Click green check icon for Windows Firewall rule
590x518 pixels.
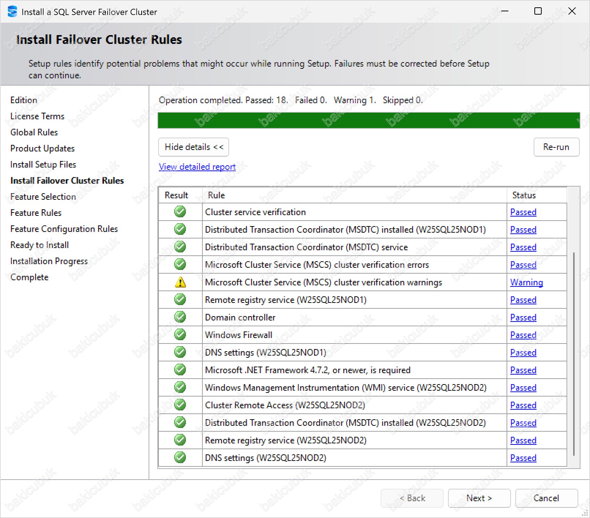point(180,335)
